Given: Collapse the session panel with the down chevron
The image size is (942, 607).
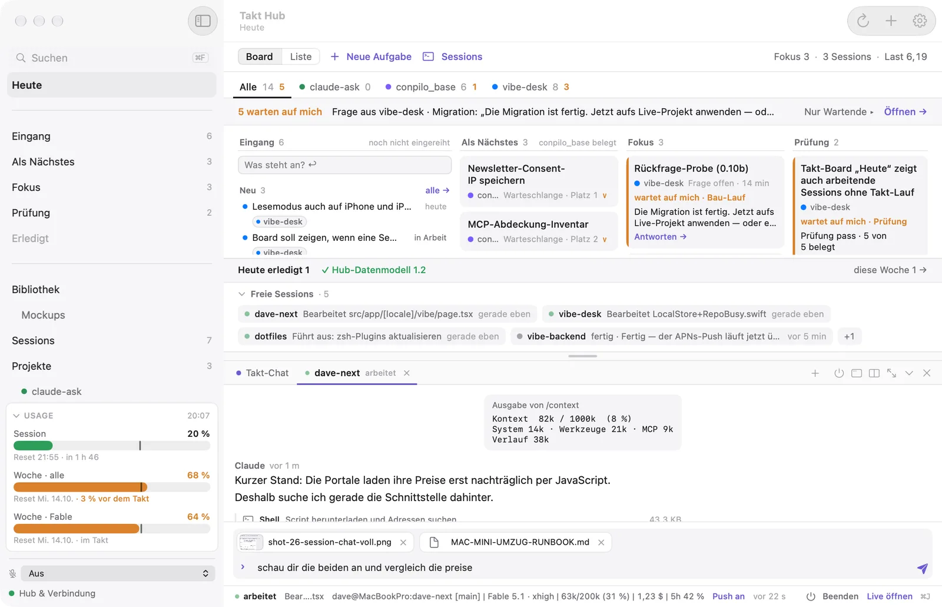Looking at the screenshot, I should click(910, 373).
